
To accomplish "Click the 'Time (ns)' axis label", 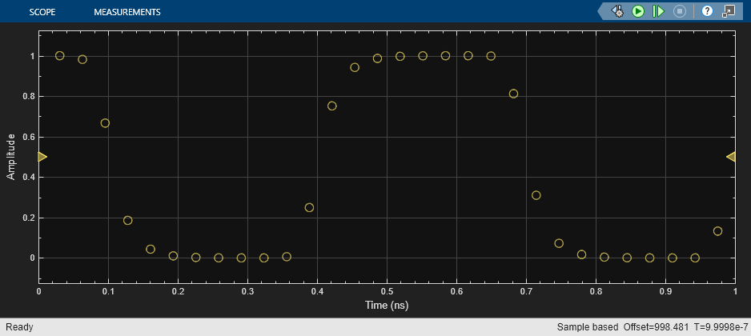I will click(387, 305).
